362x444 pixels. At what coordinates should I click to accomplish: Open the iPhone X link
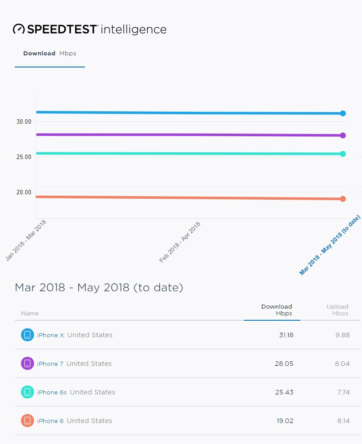[51, 335]
